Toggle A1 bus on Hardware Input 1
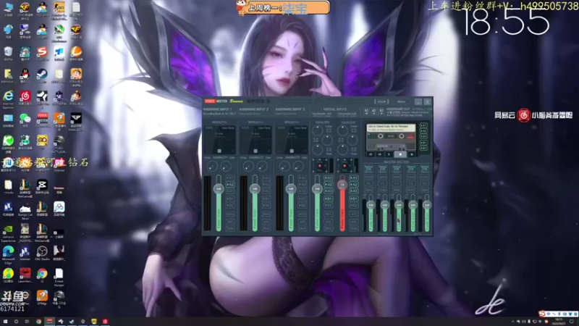The height and width of the screenshot is (326, 579). click(230, 177)
